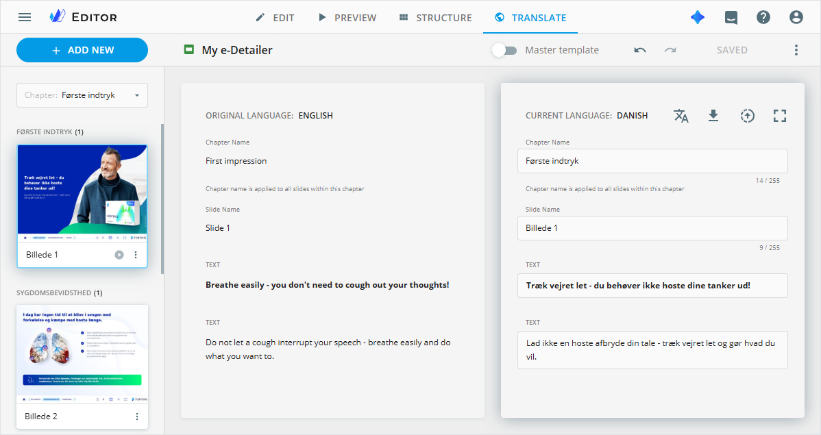Click the original text Do not let a cough

pyautogui.click(x=328, y=349)
